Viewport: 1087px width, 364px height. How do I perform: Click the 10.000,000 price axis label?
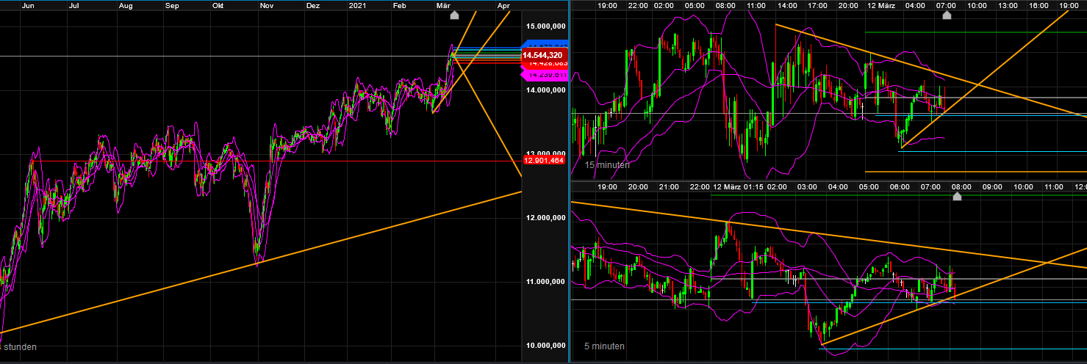tap(545, 346)
